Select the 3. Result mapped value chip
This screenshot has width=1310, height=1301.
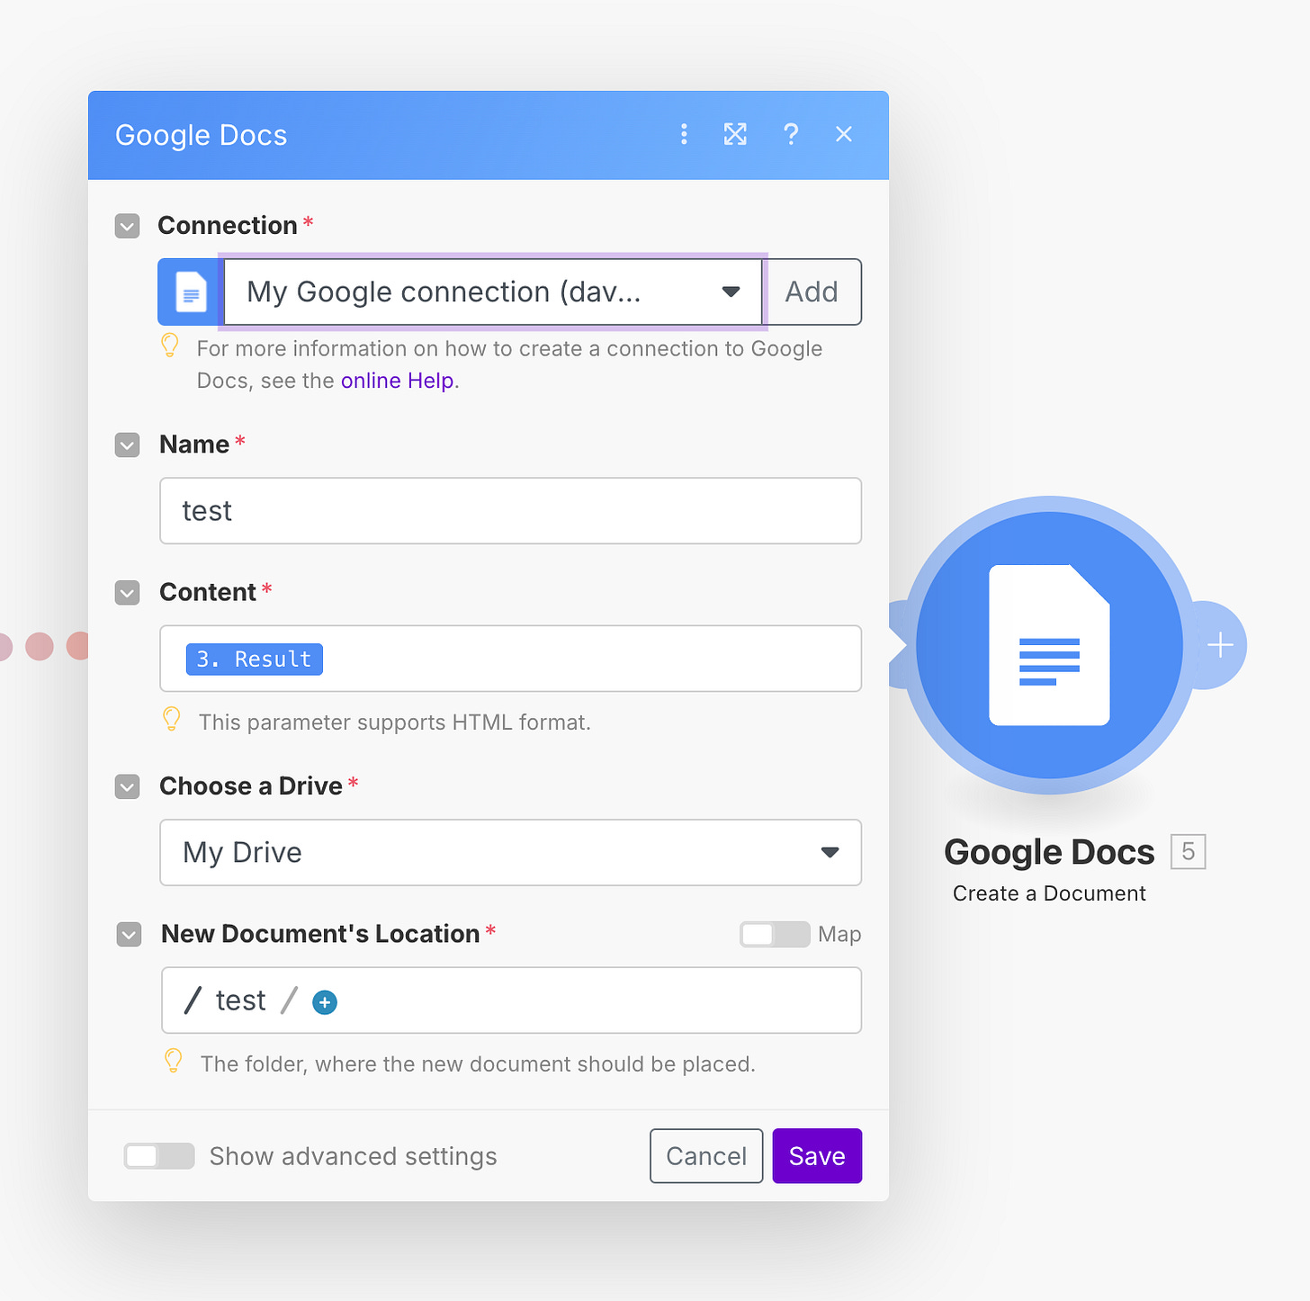[254, 659]
